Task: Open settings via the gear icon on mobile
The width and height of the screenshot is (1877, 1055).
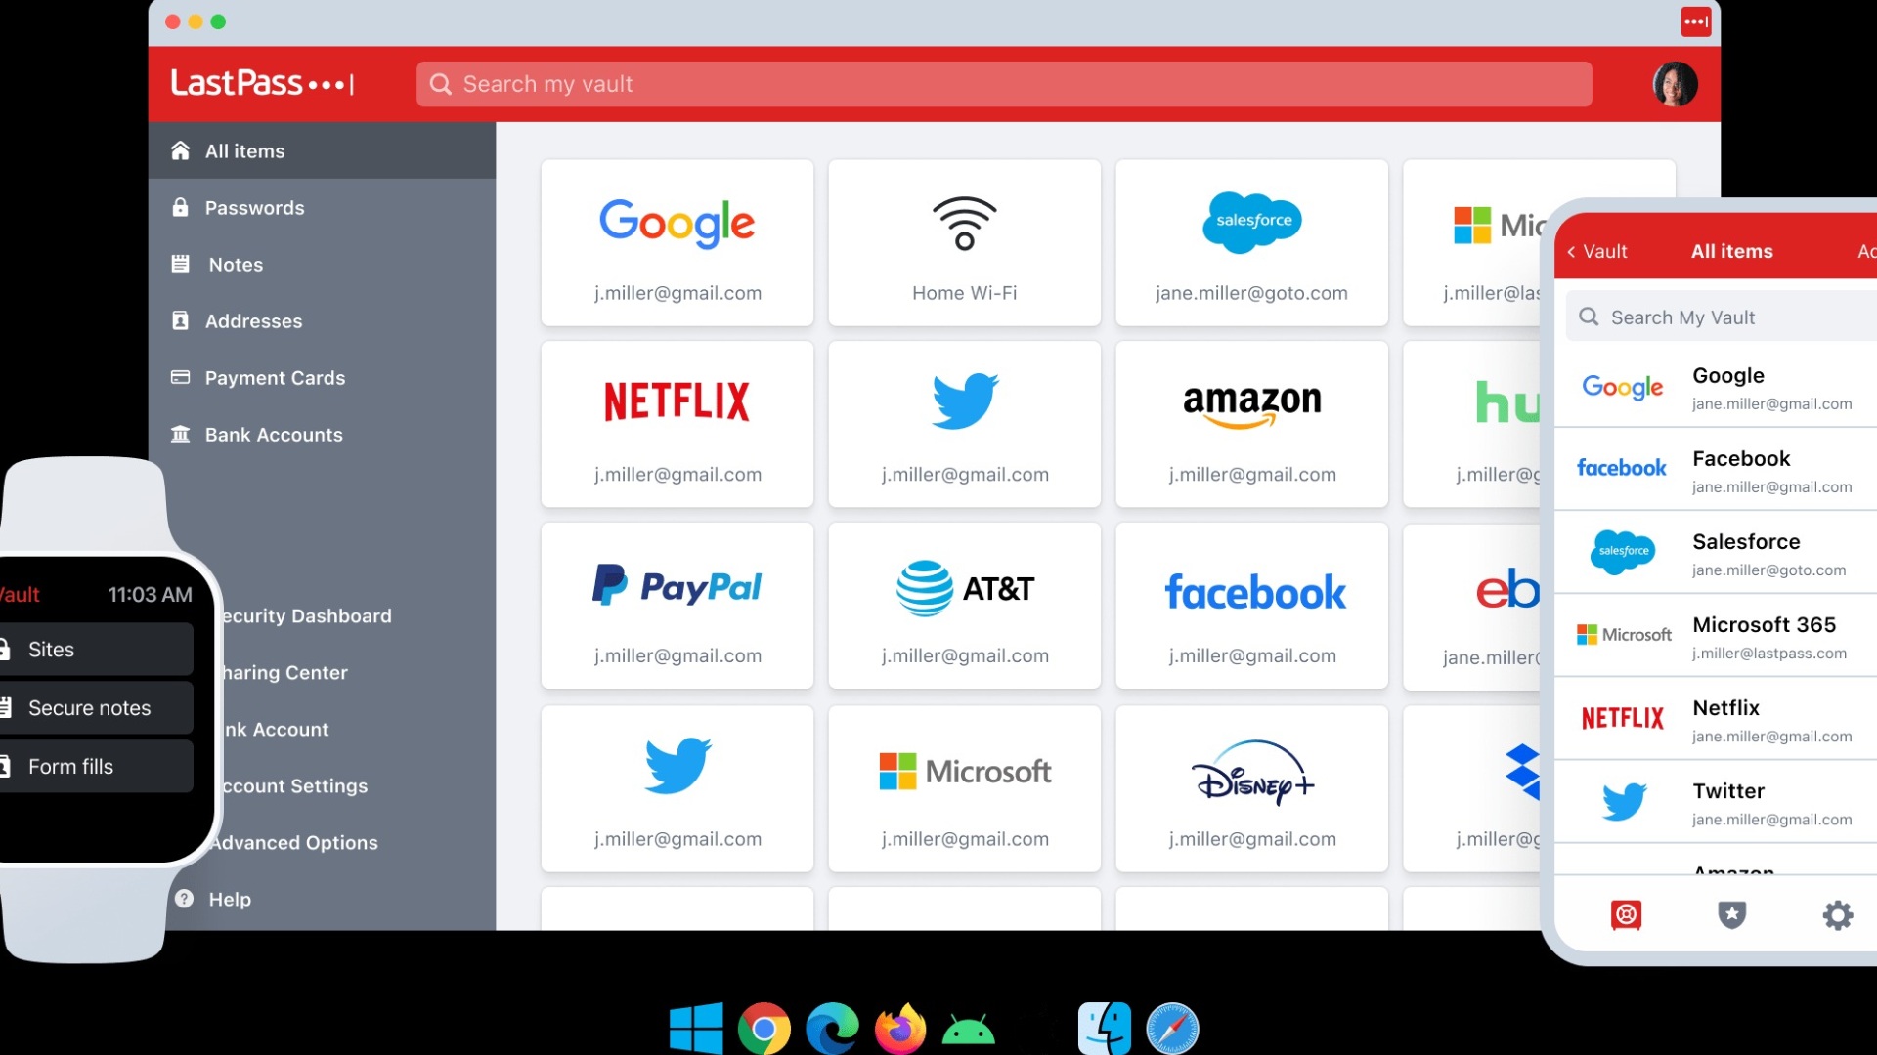Action: (x=1838, y=915)
